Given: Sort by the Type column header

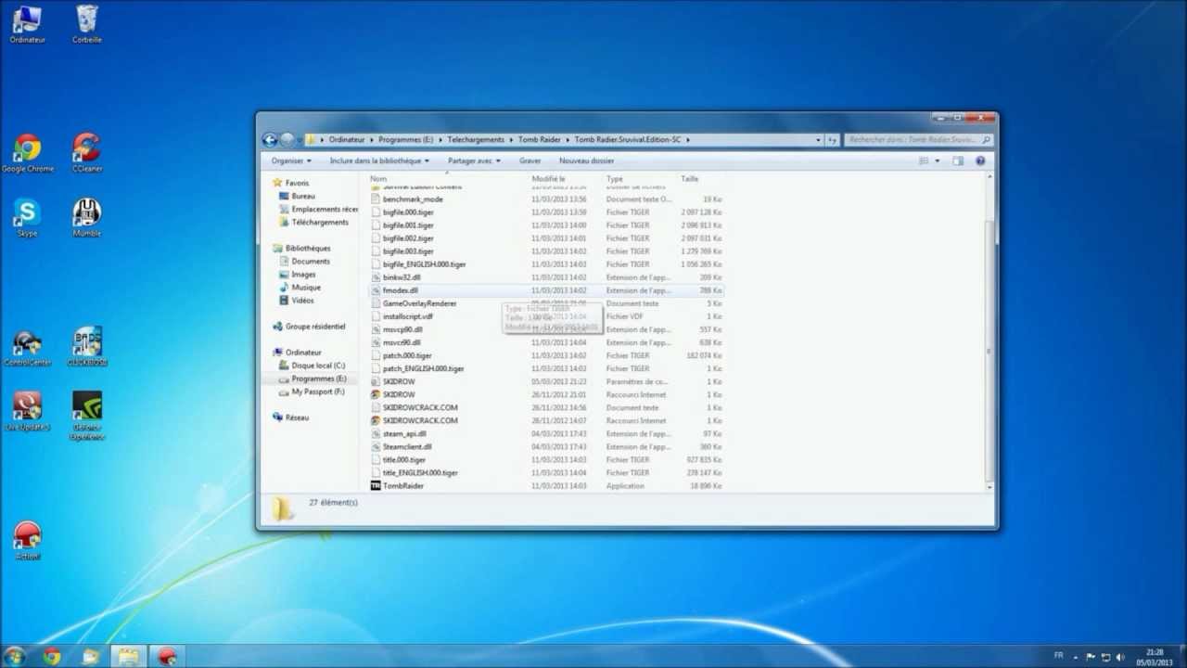Looking at the screenshot, I should point(615,179).
